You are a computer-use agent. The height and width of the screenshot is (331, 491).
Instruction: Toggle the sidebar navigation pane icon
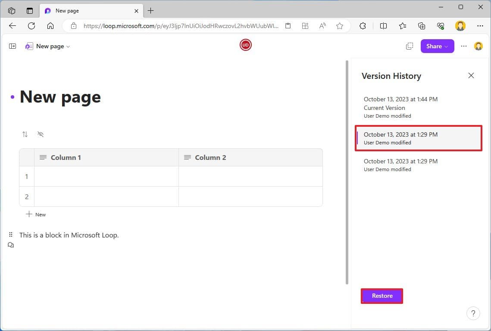click(x=13, y=46)
